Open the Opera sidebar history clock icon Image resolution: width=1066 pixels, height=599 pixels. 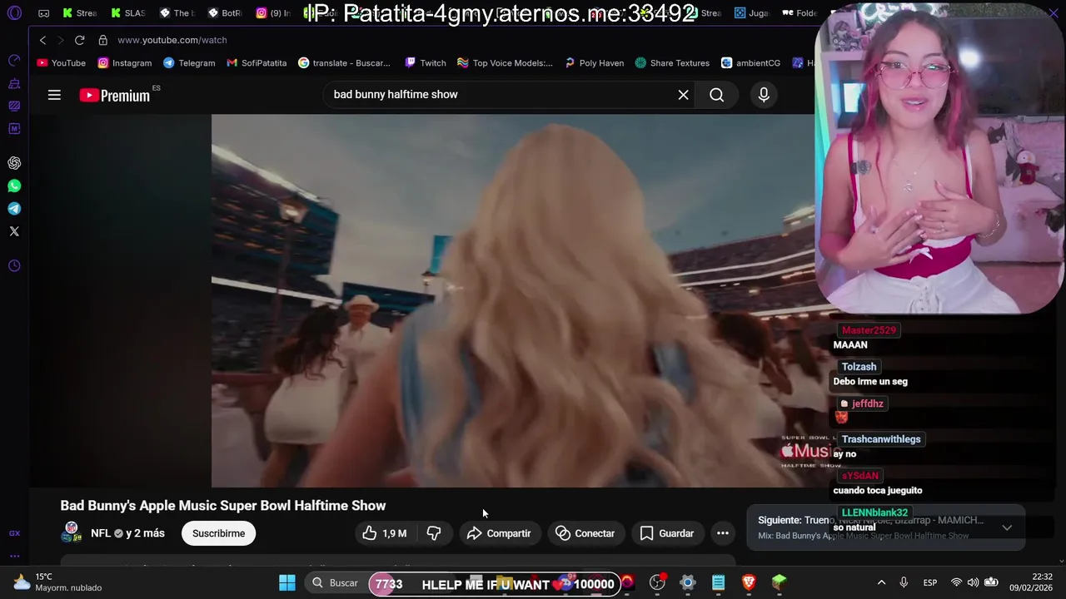(x=14, y=266)
